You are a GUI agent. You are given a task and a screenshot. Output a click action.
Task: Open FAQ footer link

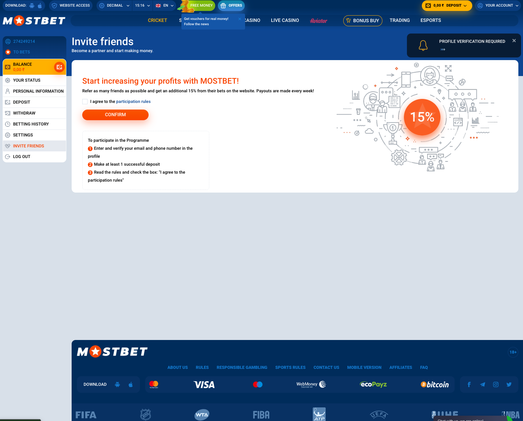[x=424, y=368]
